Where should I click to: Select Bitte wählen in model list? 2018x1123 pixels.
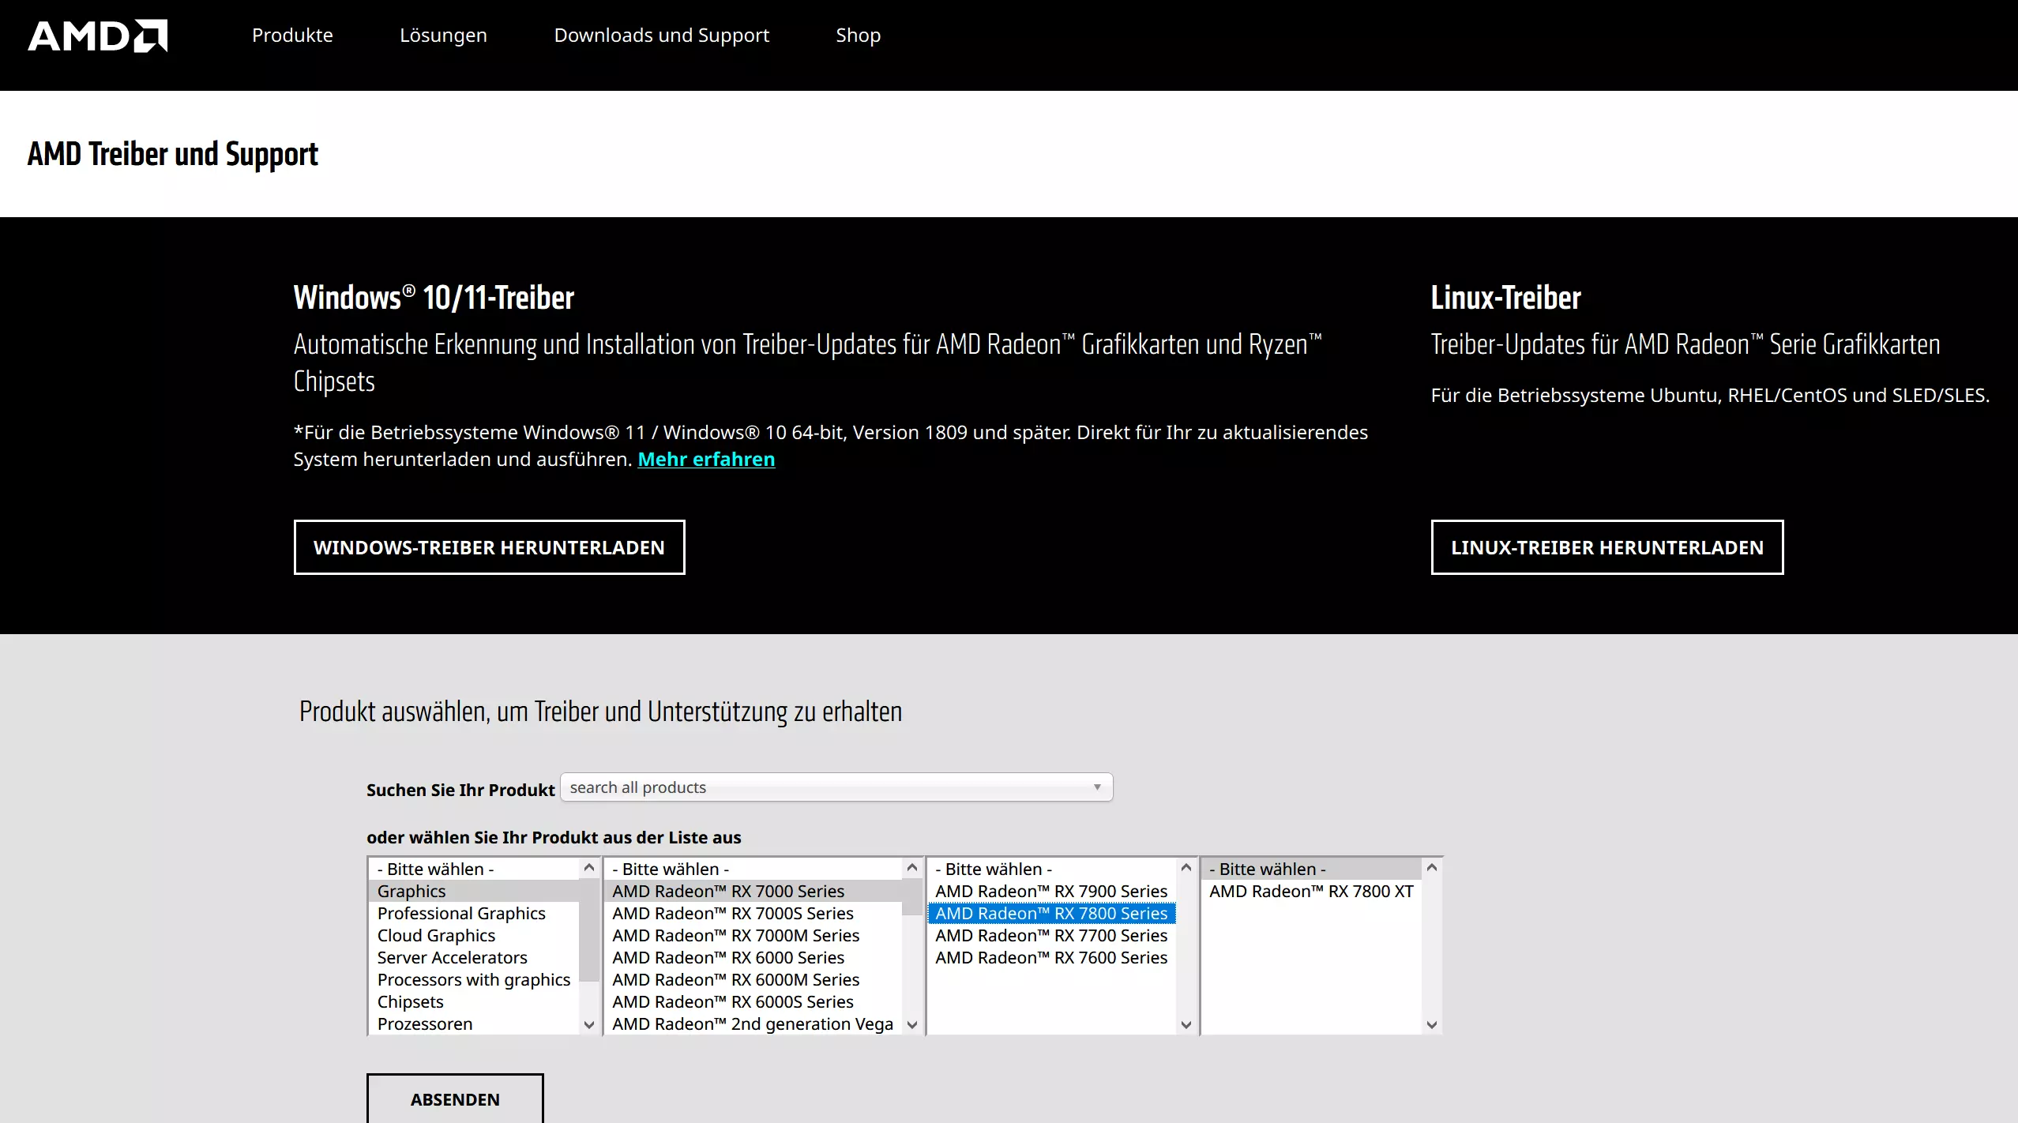pos(1311,869)
